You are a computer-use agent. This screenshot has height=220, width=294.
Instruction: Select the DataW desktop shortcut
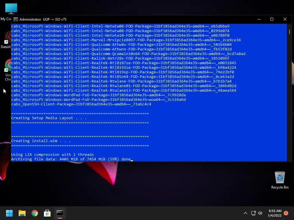[6, 40]
